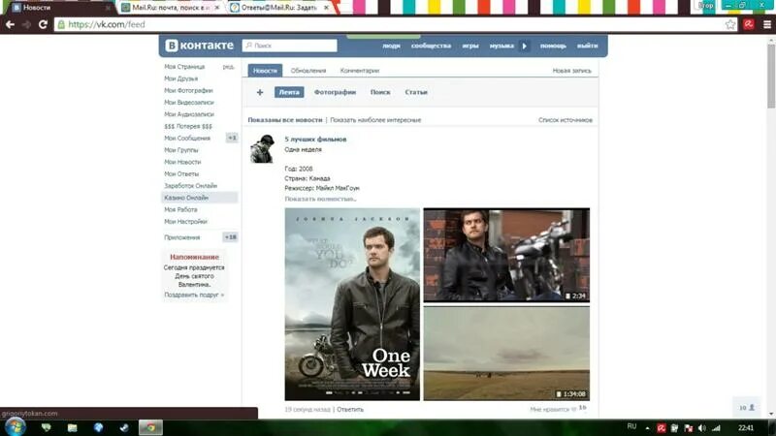Image resolution: width=776 pixels, height=436 pixels.
Task: Select the 'Комментарии' tab
Action: click(360, 71)
